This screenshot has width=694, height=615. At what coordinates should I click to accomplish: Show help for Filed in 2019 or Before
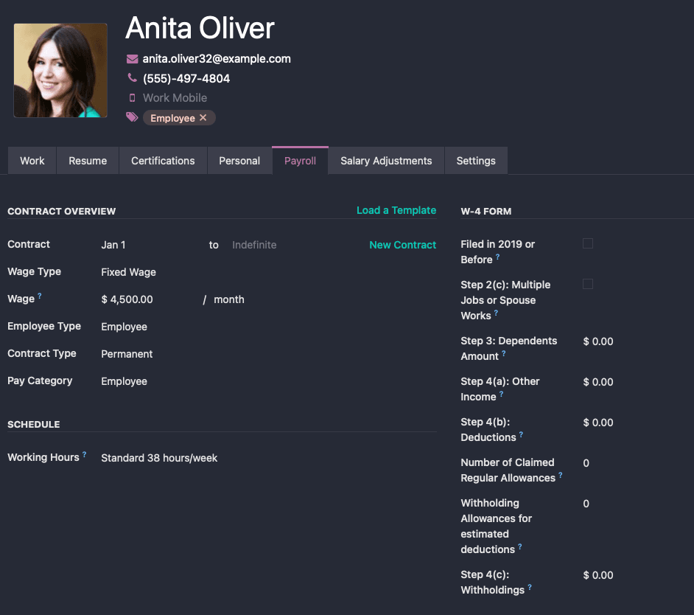[497, 257]
